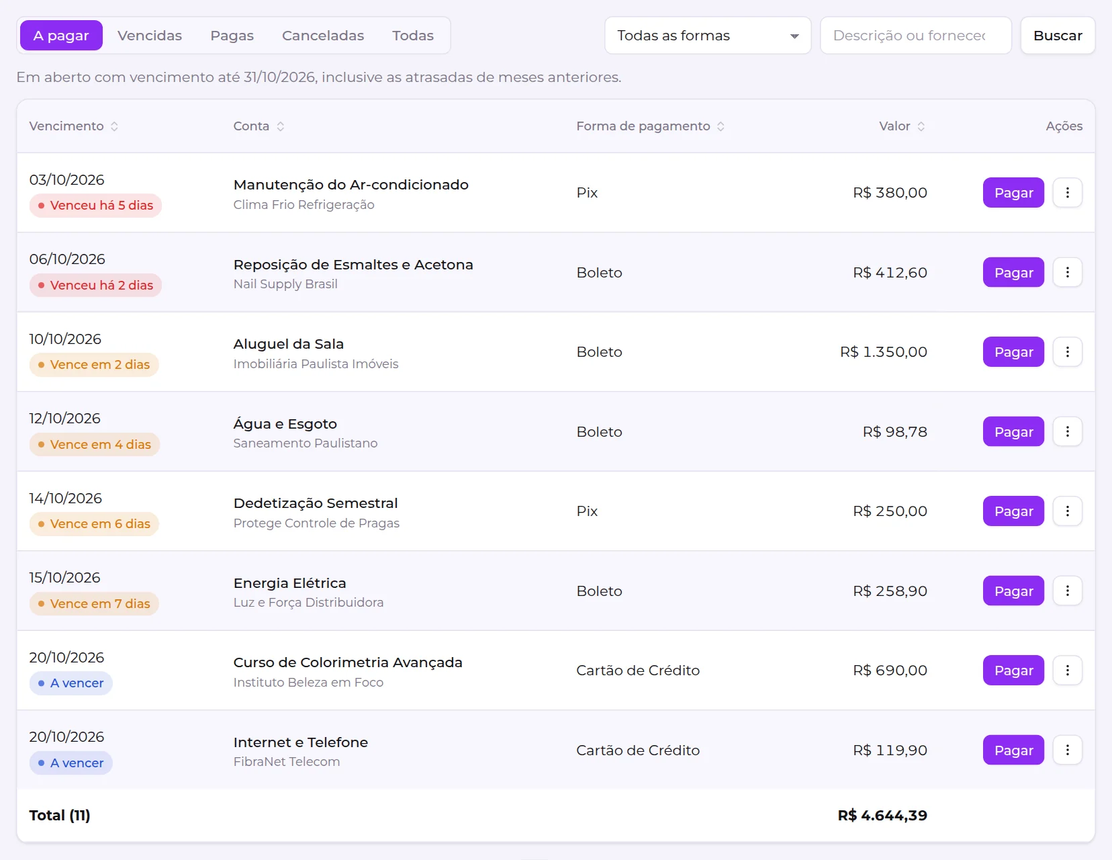The width and height of the screenshot is (1112, 860).
Task: Open more actions for Energia Elétrica
Action: click(1067, 591)
